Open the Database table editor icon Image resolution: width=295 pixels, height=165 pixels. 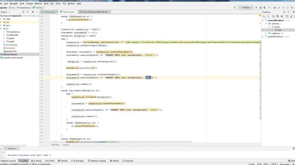click(287, 16)
